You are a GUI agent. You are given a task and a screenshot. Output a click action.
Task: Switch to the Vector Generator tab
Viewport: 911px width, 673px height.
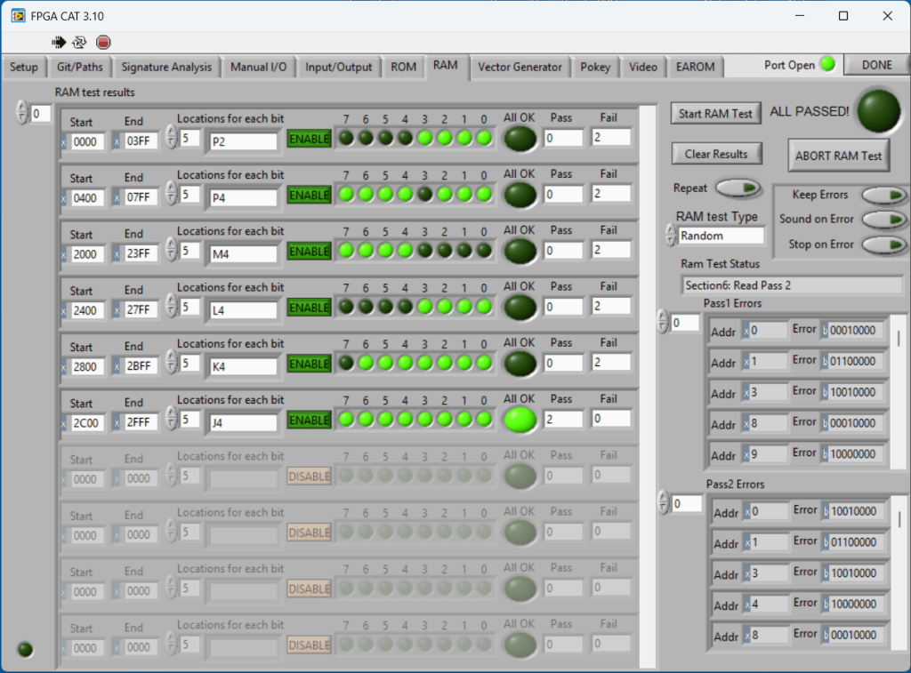(x=520, y=67)
